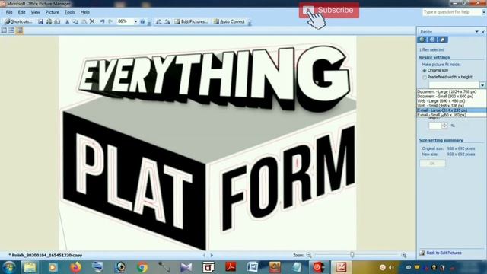Go to task pane home icon
The width and height of the screenshot is (487, 274).
443,40
